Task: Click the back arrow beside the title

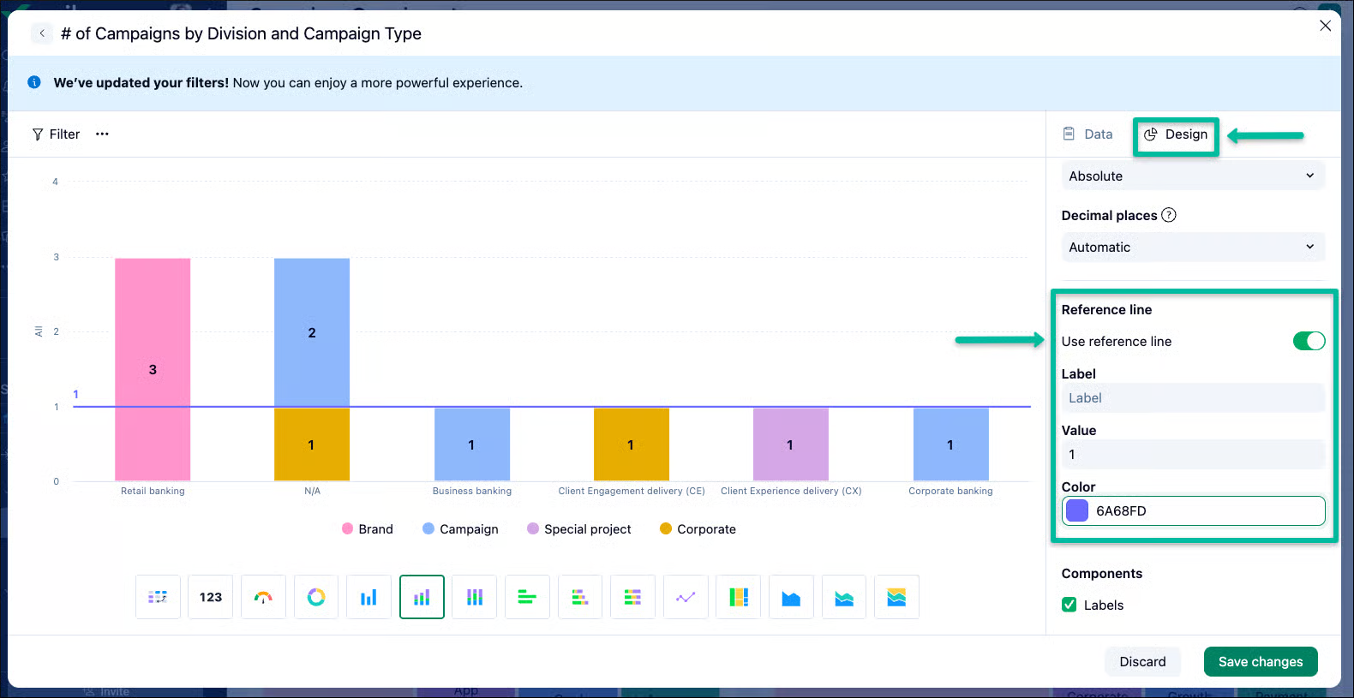Action: coord(42,33)
